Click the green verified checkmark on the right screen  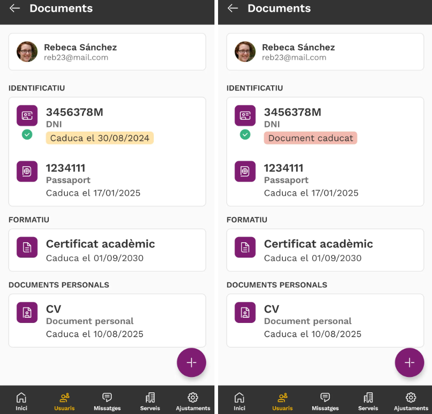point(245,134)
